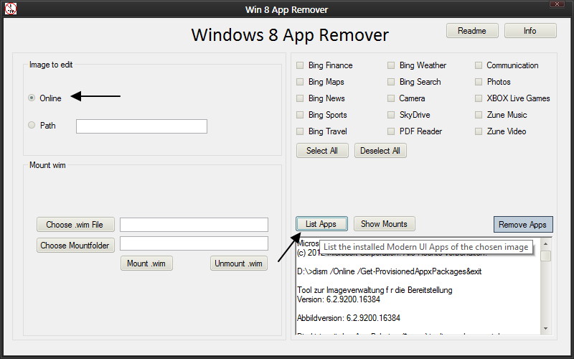Check the Bing Travel checkbox

(x=300, y=131)
